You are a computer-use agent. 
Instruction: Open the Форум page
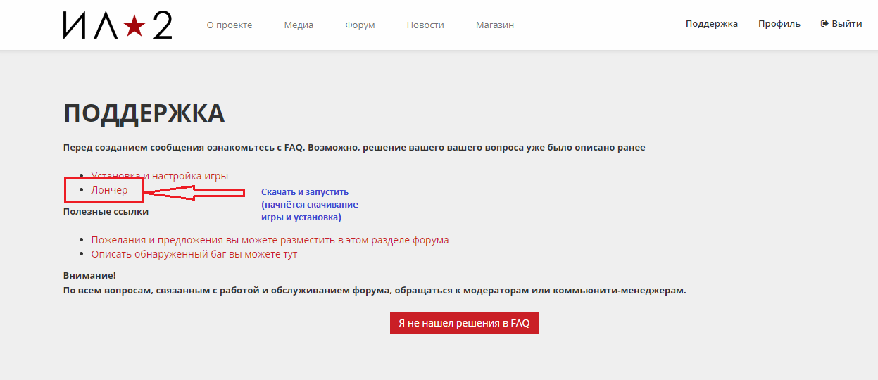coord(360,25)
